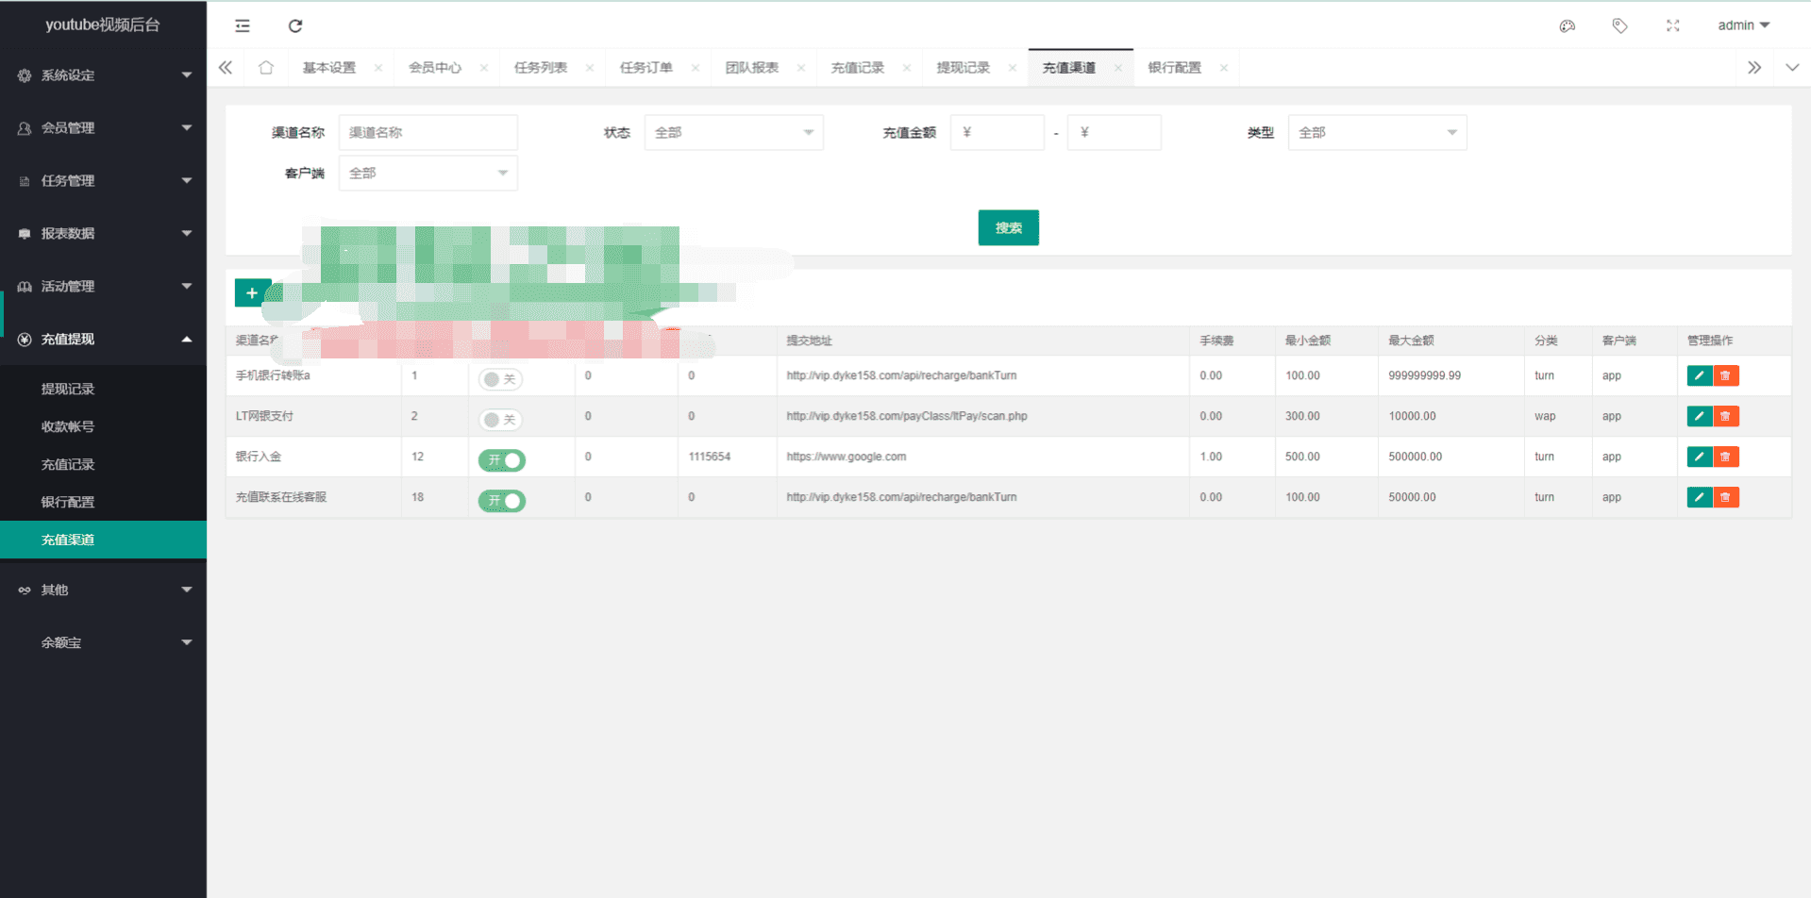1811x898 pixels.
Task: Open the 类型 dropdown filter
Action: click(1376, 133)
